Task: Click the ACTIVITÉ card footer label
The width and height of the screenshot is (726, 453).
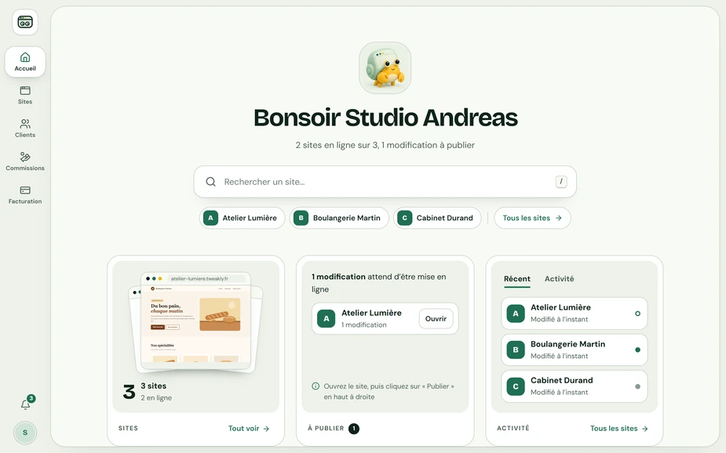Action: pyautogui.click(x=513, y=429)
